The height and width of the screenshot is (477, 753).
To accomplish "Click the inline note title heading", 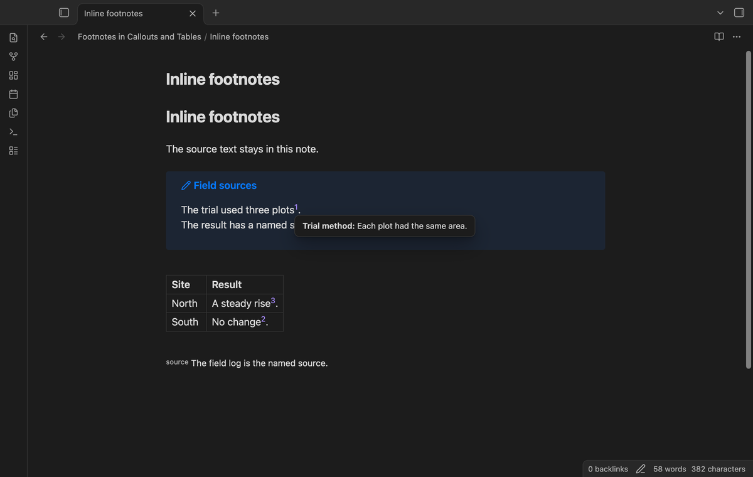I will click(x=223, y=79).
